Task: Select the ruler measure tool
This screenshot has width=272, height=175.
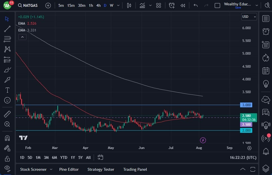Action: [7, 114]
